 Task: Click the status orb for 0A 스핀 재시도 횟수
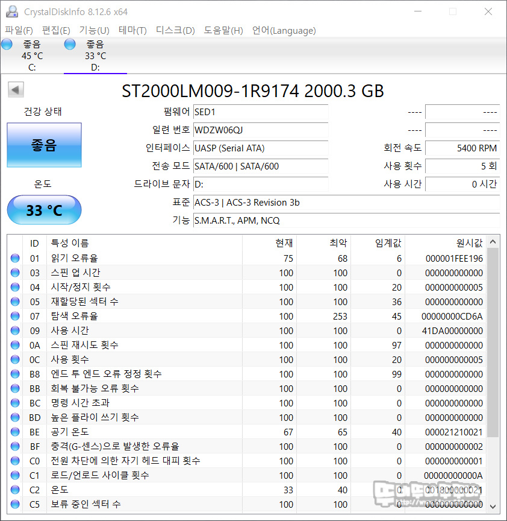point(15,345)
